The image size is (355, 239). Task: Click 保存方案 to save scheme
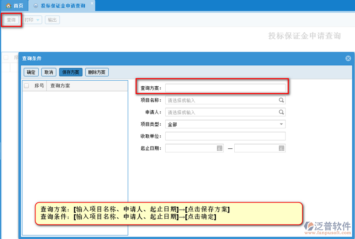(71, 72)
